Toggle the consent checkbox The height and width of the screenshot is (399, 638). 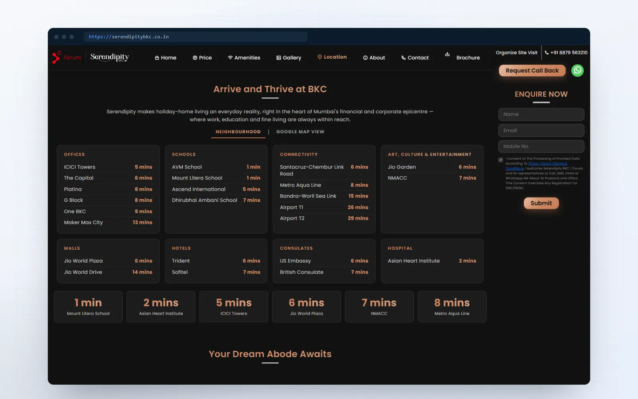[501, 160]
